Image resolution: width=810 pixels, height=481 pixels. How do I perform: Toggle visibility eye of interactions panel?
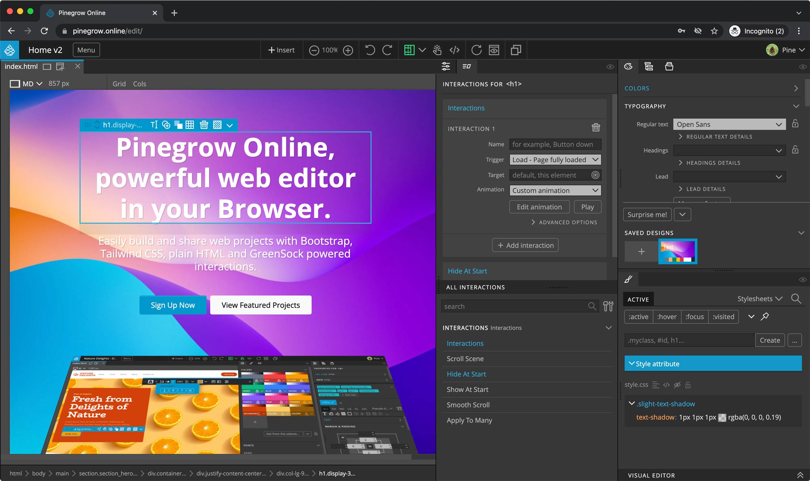[x=610, y=67]
